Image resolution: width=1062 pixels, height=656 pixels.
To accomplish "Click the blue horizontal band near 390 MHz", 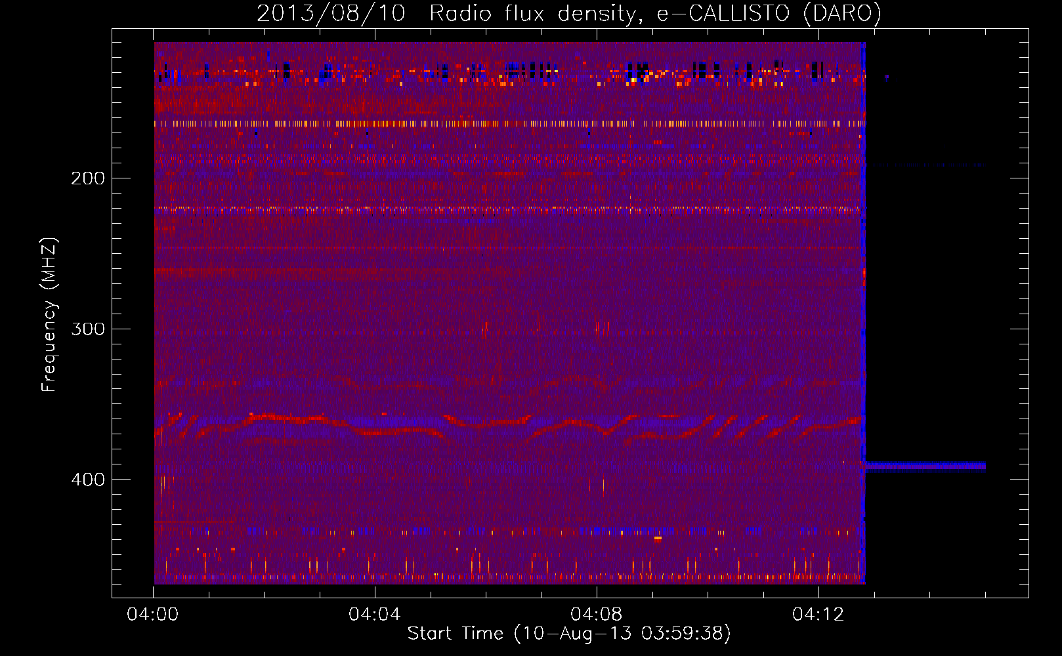I will click(x=924, y=466).
